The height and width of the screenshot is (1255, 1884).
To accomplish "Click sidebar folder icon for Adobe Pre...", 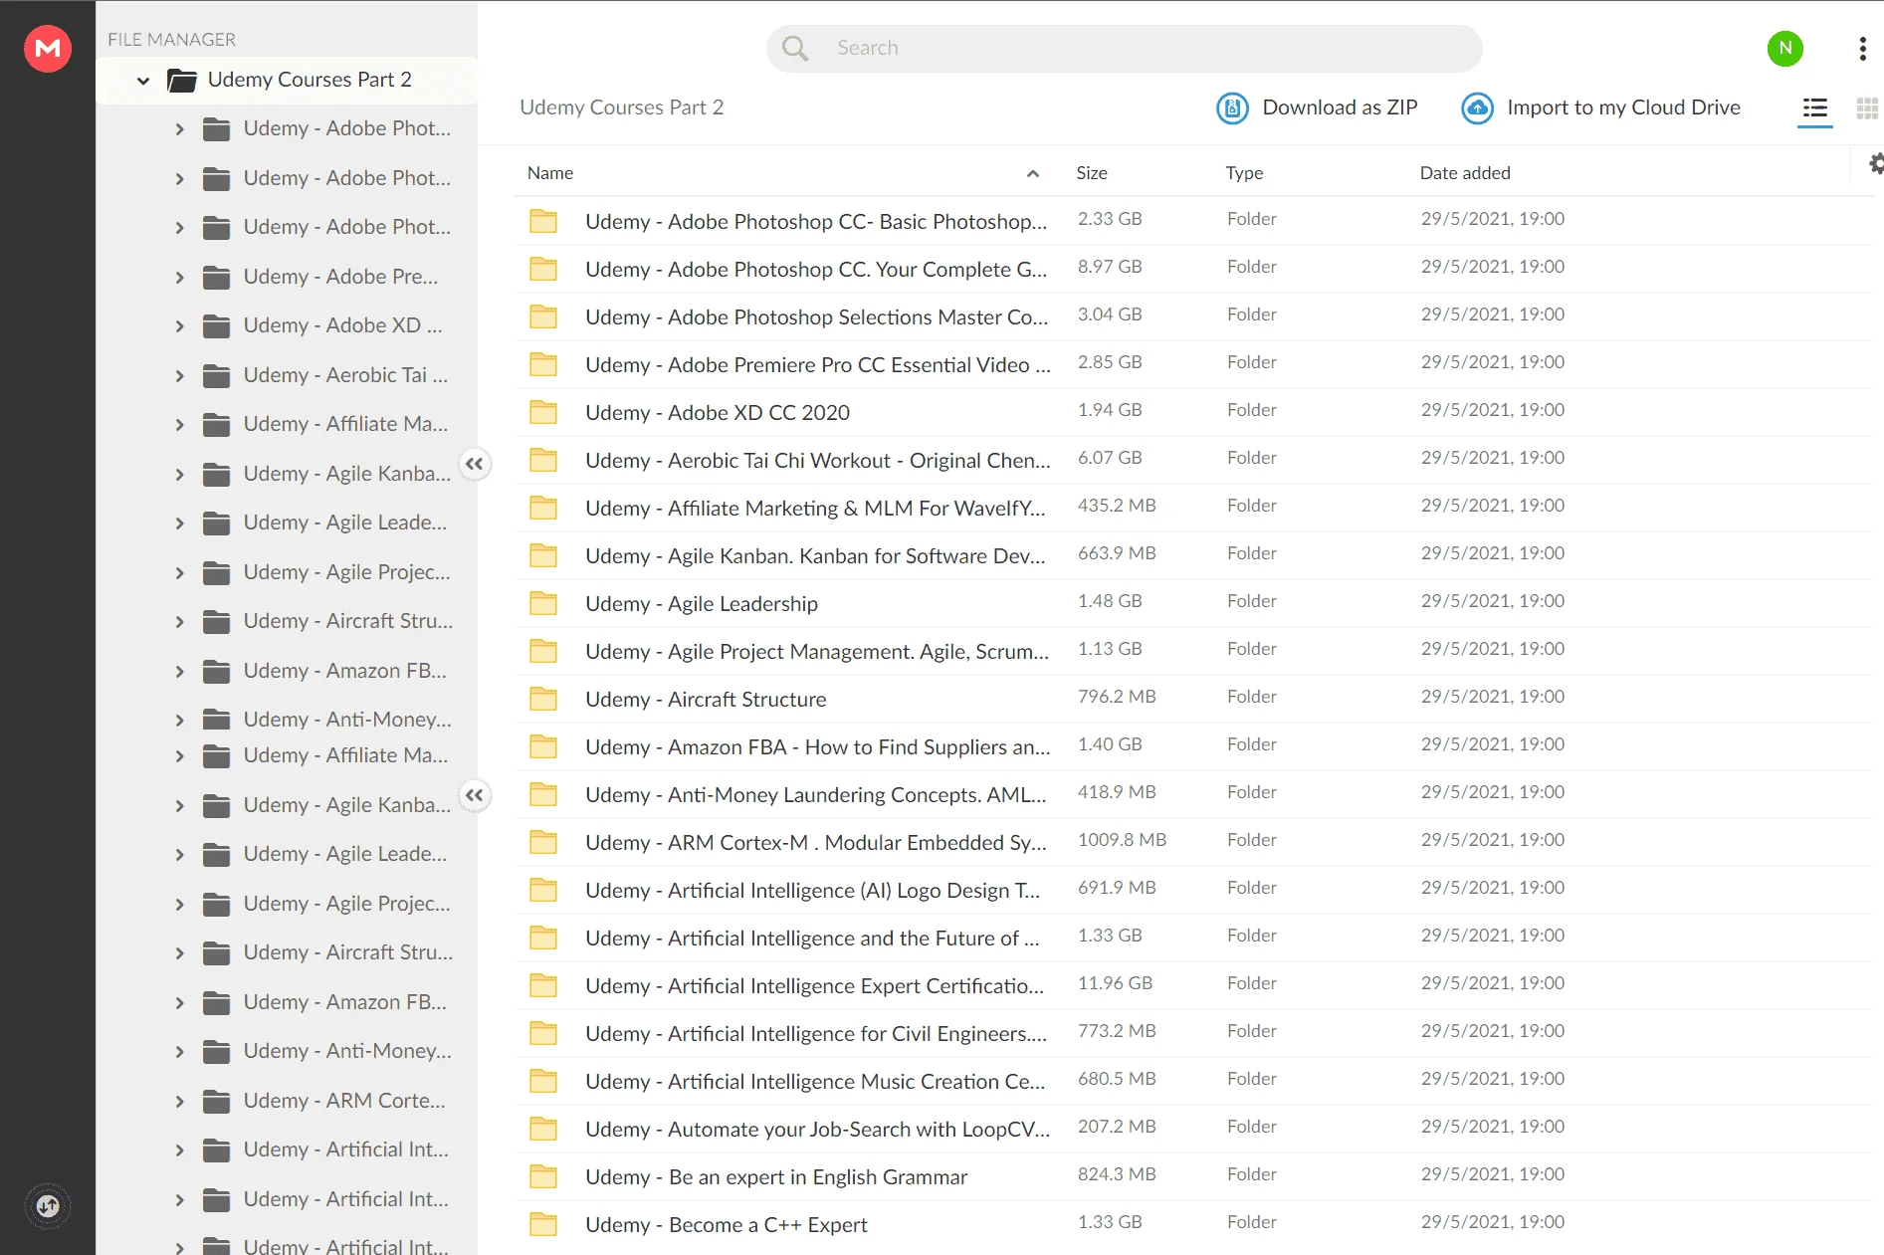I will tap(216, 277).
